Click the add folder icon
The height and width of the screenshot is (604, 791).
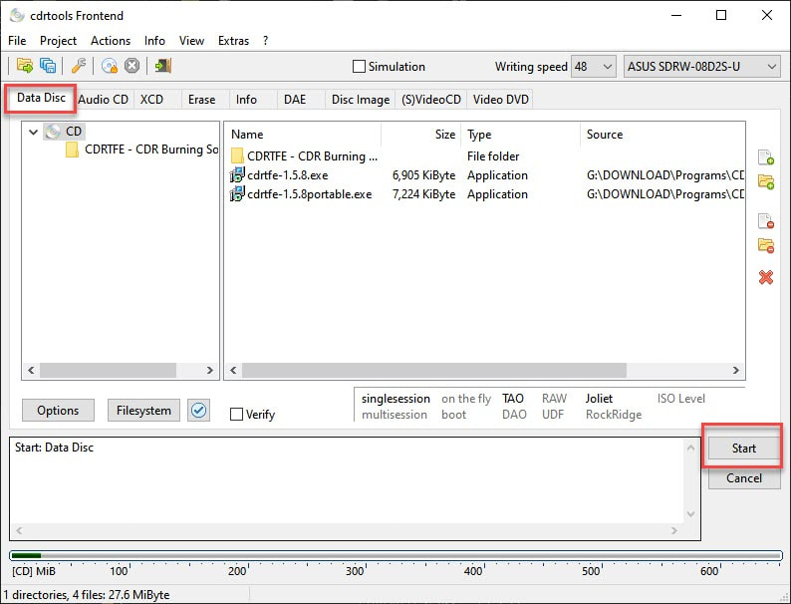pos(766,181)
